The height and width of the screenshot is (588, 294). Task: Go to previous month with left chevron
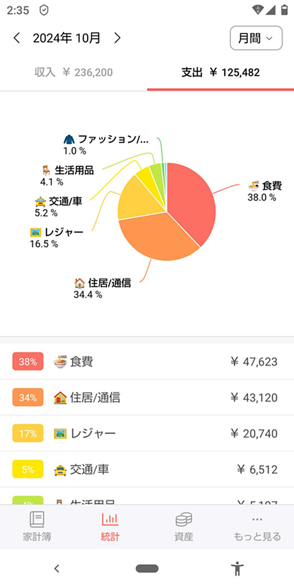(17, 38)
